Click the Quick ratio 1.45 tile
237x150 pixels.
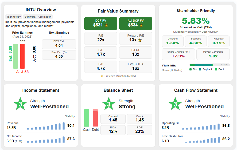(140, 119)
